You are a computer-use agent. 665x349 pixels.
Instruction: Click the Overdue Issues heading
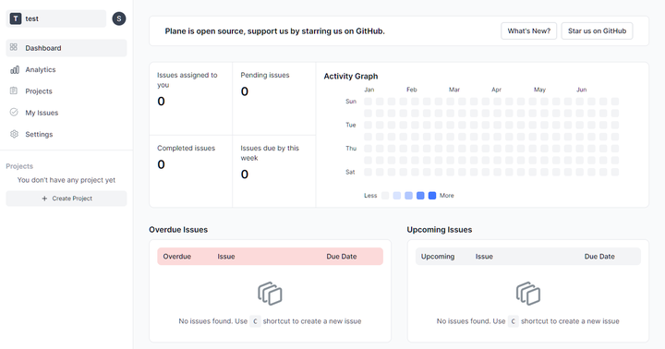pyautogui.click(x=178, y=230)
